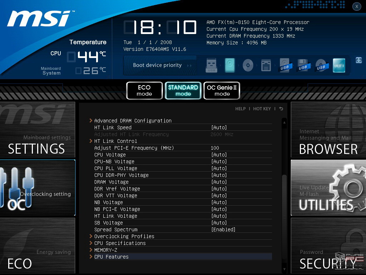This screenshot has height=275, width=366.
Task: Select the UEFI boot device icon
Action: (339, 66)
